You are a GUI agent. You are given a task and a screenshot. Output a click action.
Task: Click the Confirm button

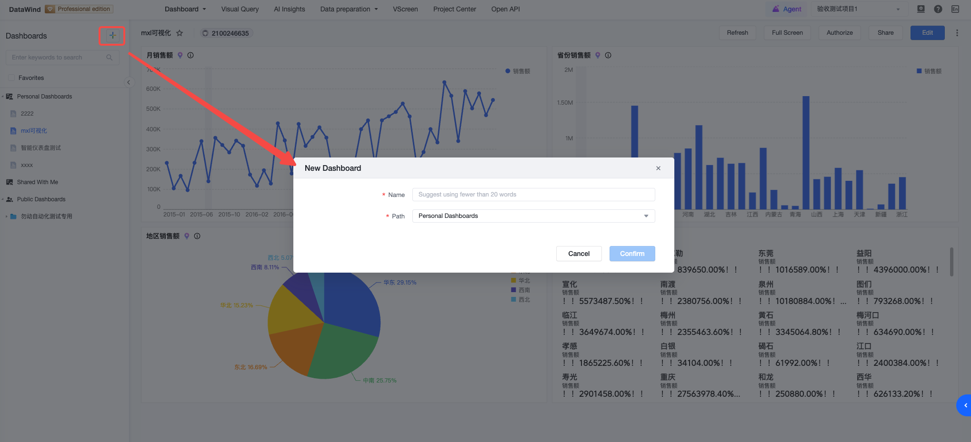(x=632, y=254)
